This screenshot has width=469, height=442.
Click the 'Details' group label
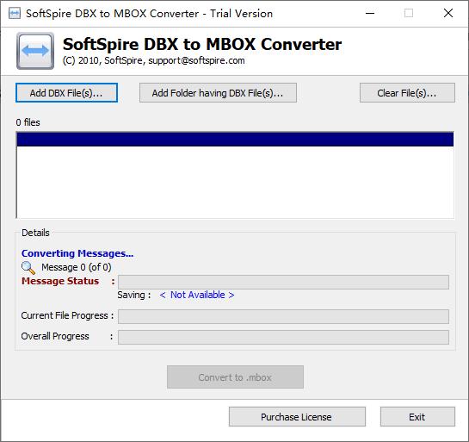click(x=35, y=233)
